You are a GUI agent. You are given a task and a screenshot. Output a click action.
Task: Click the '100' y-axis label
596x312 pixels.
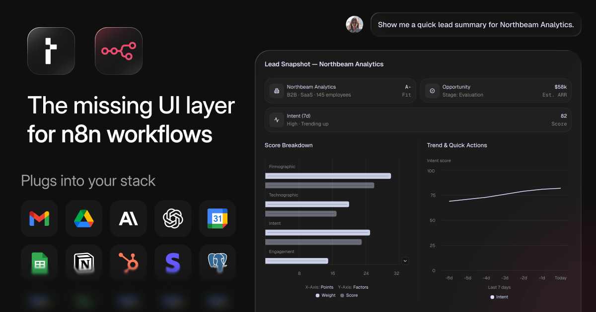[x=431, y=171]
